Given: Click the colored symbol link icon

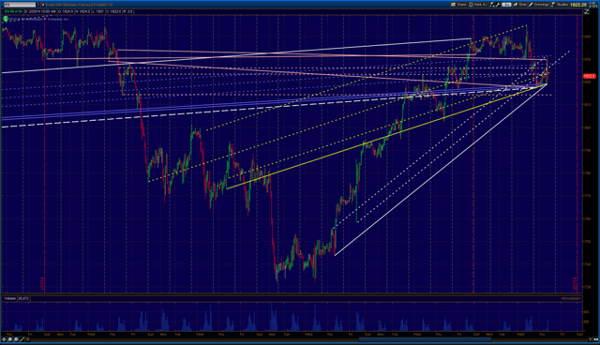Looking at the screenshot, I should [43, 5].
